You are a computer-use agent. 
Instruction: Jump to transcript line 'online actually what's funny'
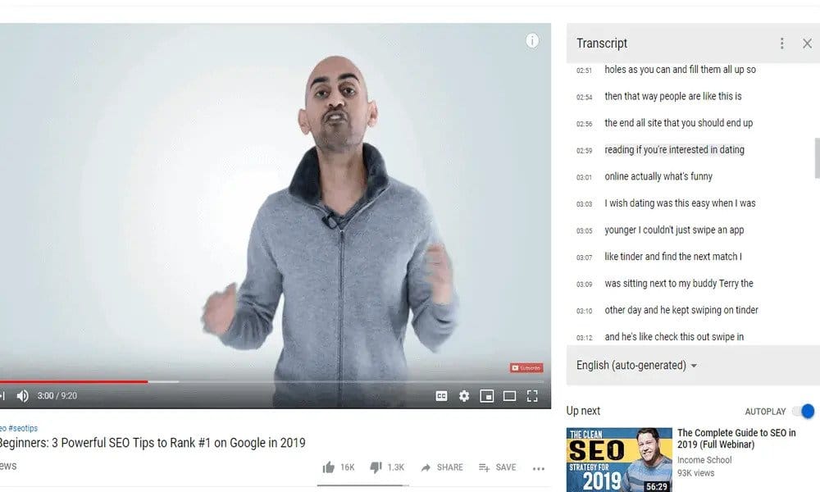(658, 176)
